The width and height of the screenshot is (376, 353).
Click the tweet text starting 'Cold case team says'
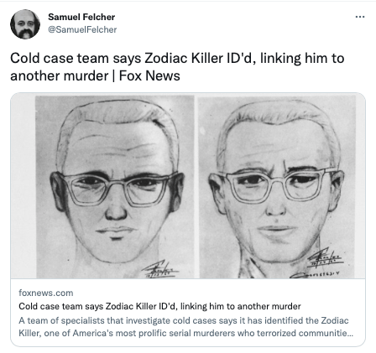click(177, 59)
